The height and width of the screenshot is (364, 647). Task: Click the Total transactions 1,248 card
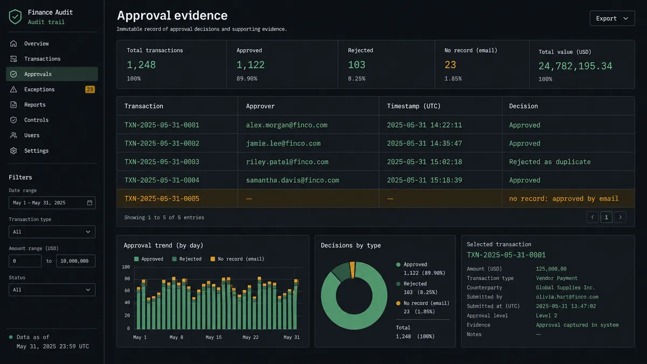click(x=172, y=64)
